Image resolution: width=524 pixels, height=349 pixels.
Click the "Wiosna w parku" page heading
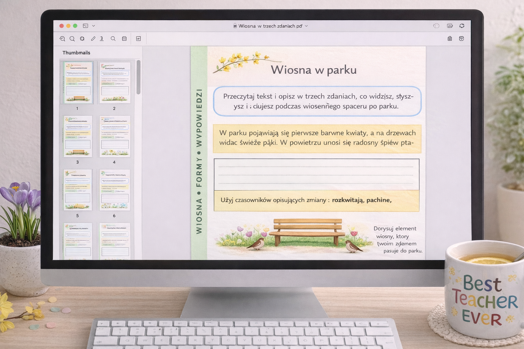click(314, 70)
